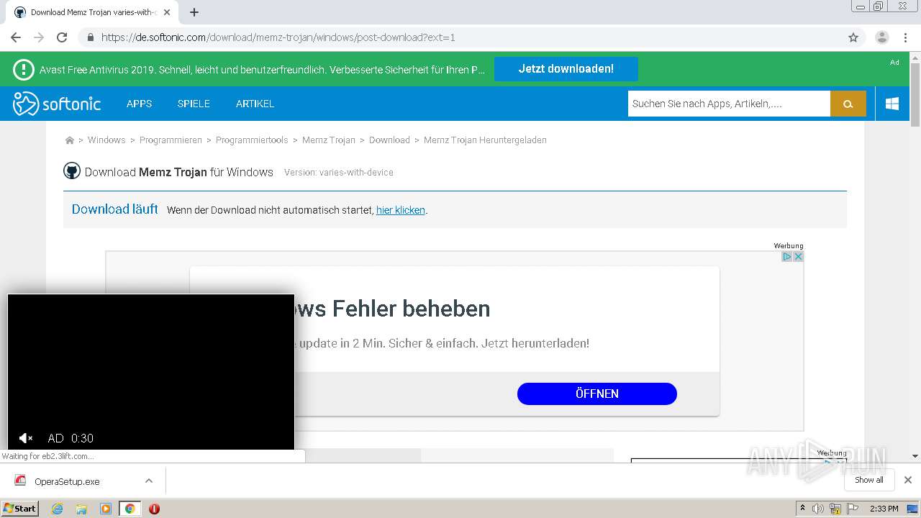
Task: Click the page vertical scrollbar
Action: coord(915,94)
